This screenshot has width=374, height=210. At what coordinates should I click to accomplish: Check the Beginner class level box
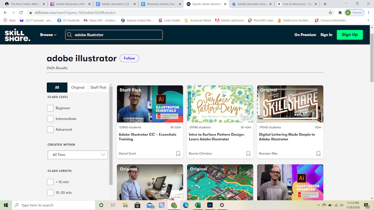point(50,108)
